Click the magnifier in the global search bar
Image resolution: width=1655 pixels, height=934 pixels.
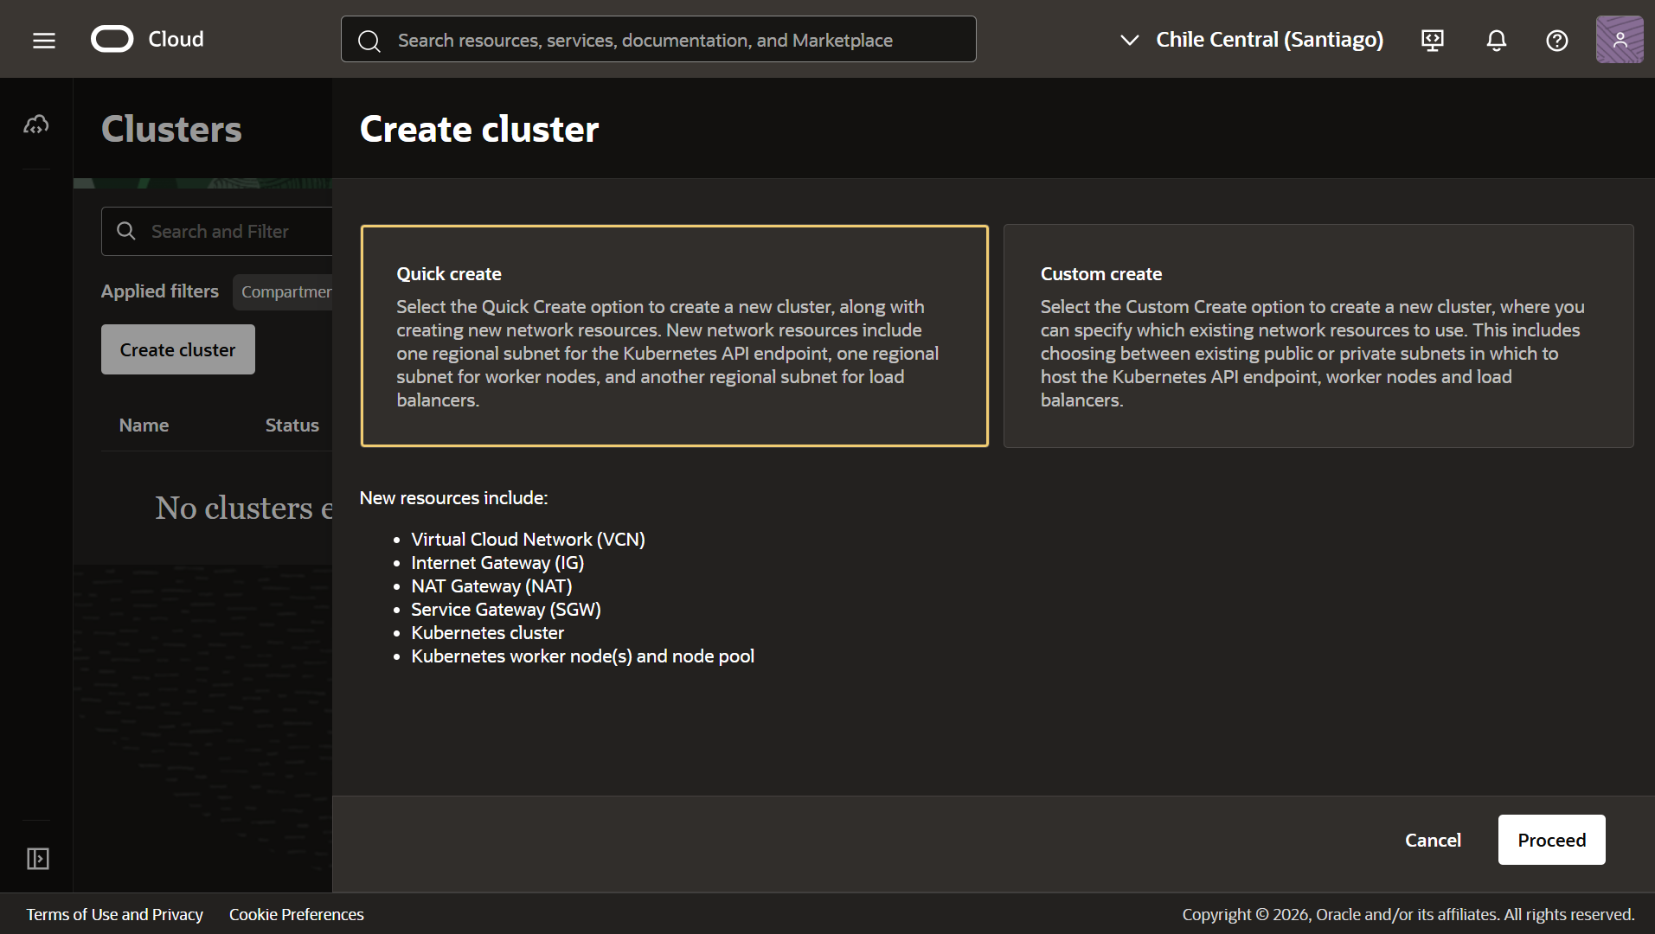(369, 40)
